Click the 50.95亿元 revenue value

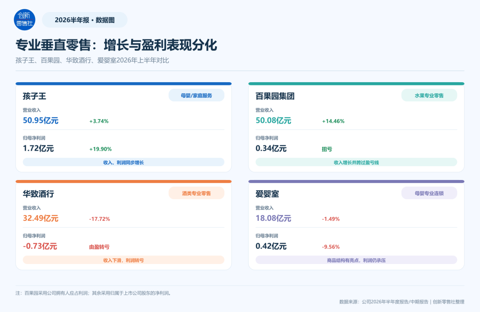(41, 120)
